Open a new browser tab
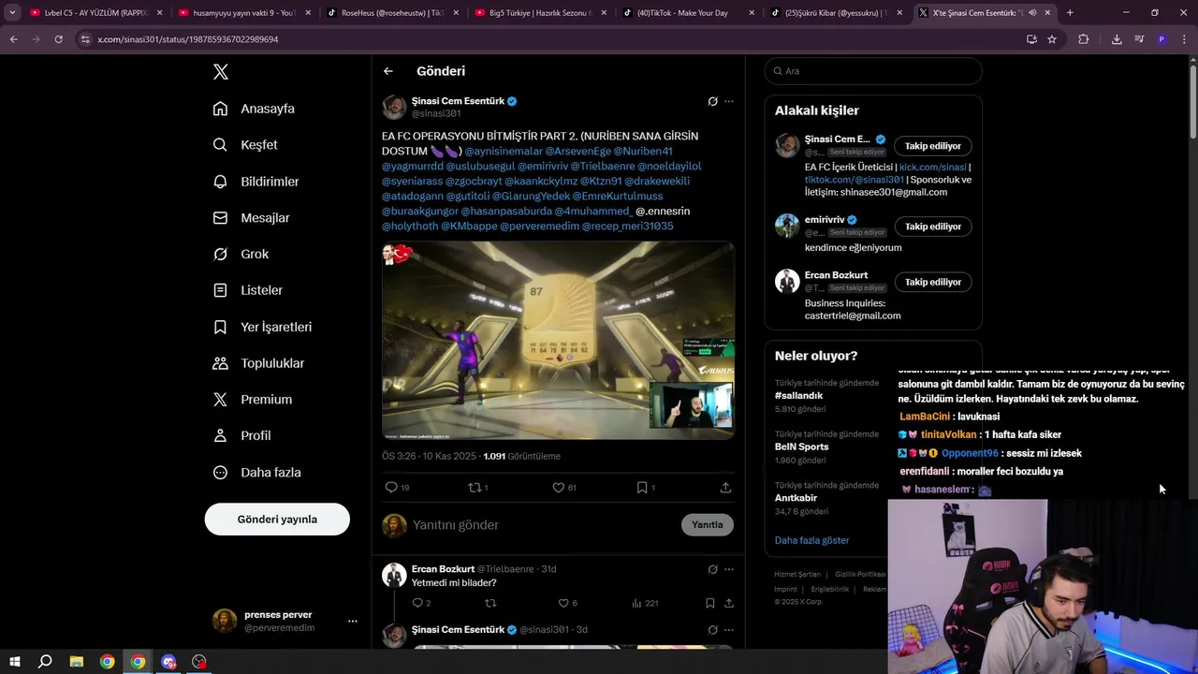1198x674 pixels. pyautogui.click(x=1070, y=13)
